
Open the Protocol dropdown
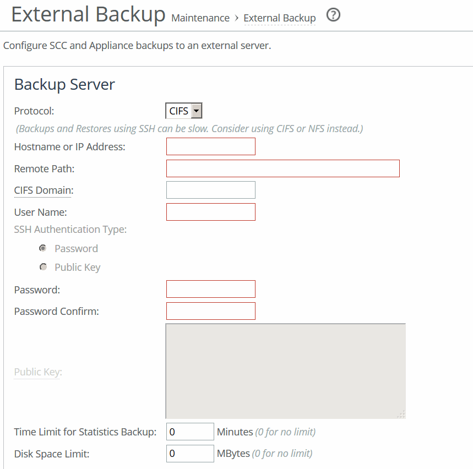tap(184, 111)
